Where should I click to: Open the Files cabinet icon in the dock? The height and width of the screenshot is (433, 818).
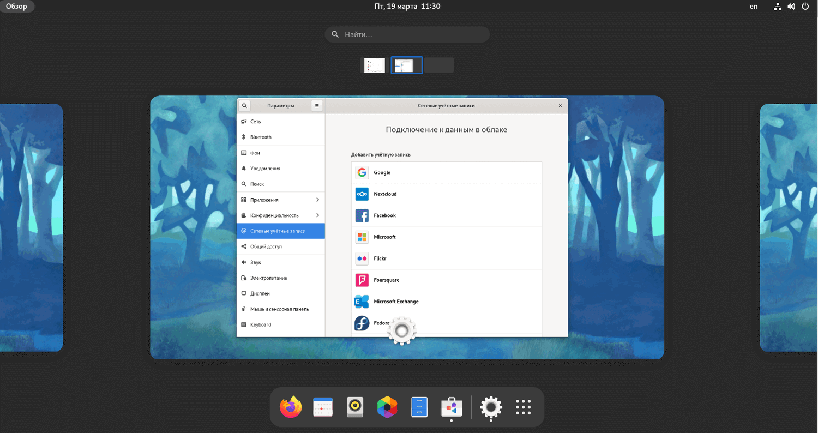[x=419, y=407]
